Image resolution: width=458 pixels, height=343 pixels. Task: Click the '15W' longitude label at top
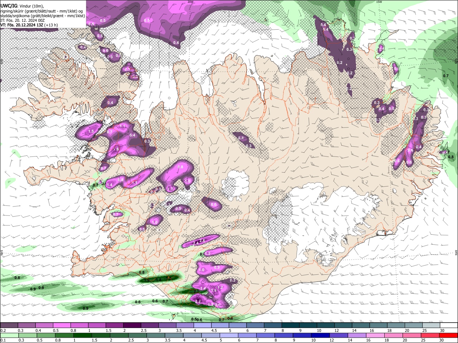pyautogui.click(x=379, y=2)
